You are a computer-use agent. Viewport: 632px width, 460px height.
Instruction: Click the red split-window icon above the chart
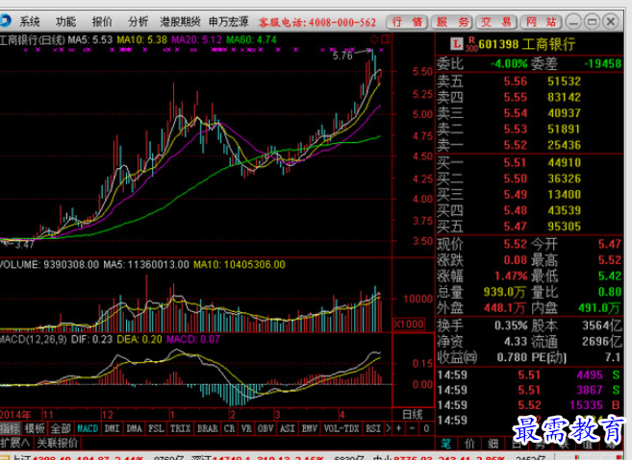pyautogui.click(x=386, y=39)
